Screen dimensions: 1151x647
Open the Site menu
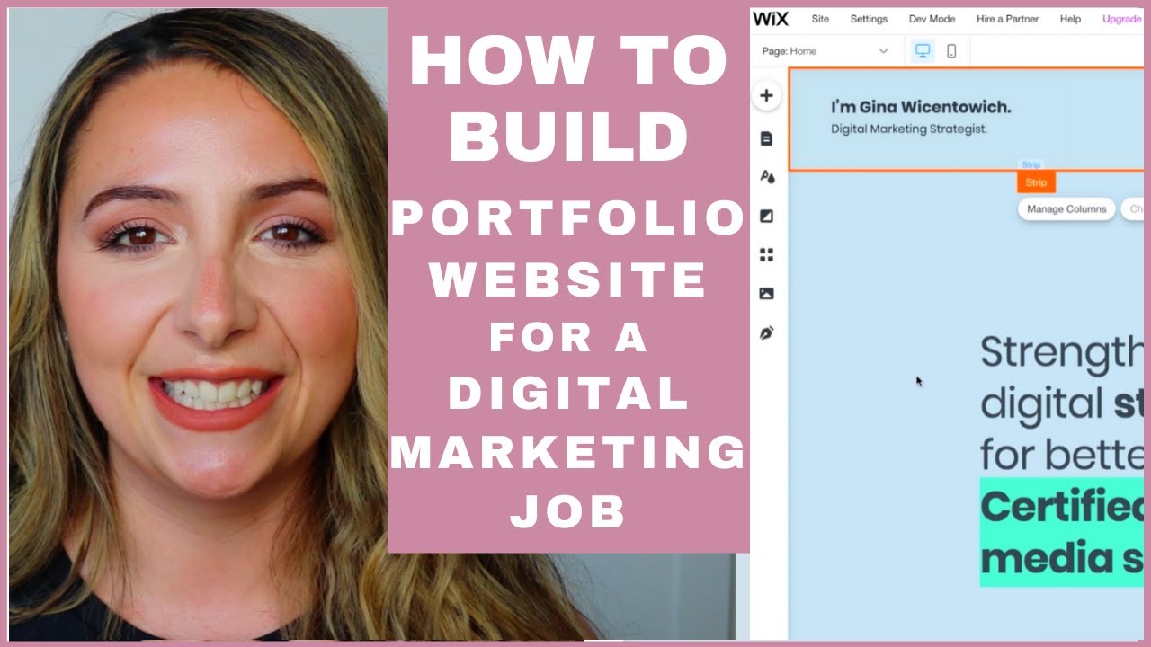pyautogui.click(x=820, y=19)
